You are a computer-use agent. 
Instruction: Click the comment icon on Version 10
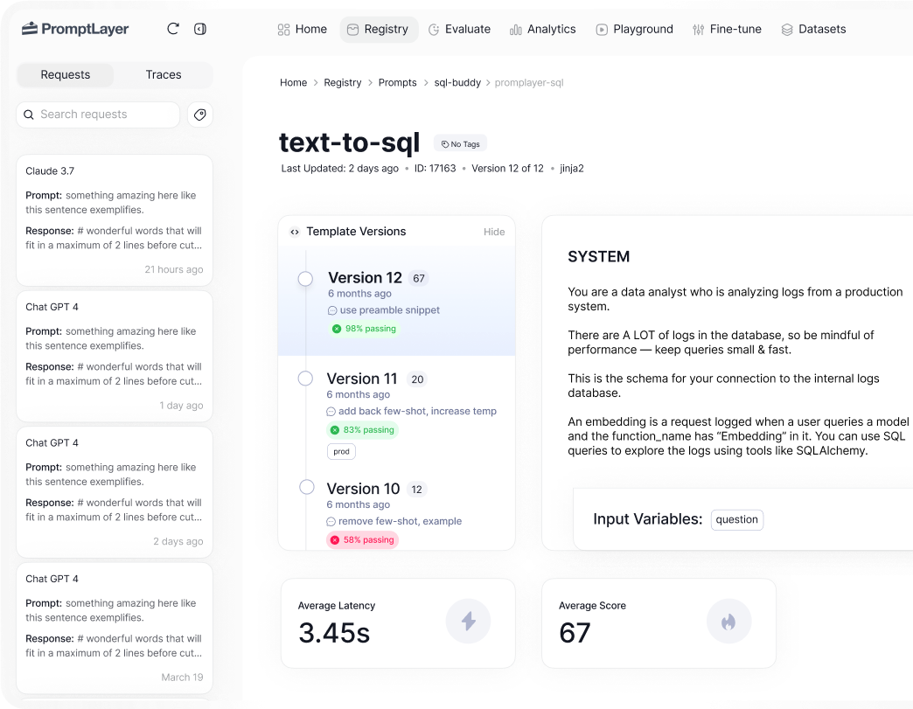(331, 522)
